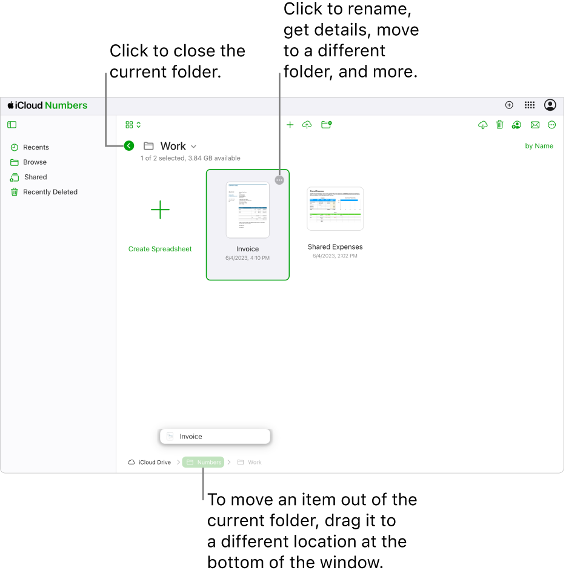
Task: Click the Work folder icon beside title
Action: click(x=148, y=146)
